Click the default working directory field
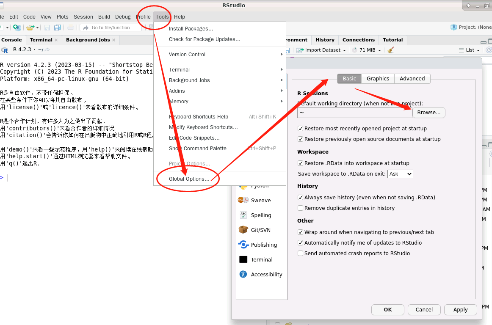Image resolution: width=492 pixels, height=325 pixels. point(354,113)
